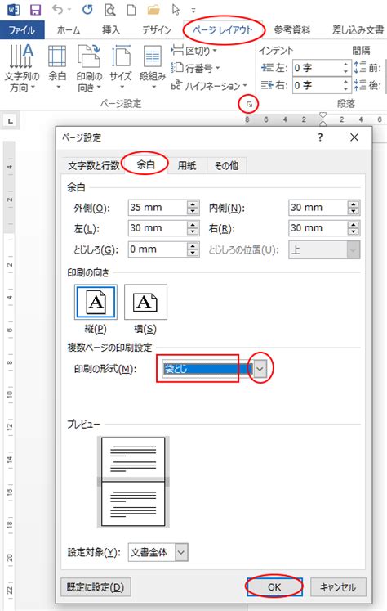Click the left indent 左 spinner arrows
The image size is (387, 611).
[x=346, y=68]
